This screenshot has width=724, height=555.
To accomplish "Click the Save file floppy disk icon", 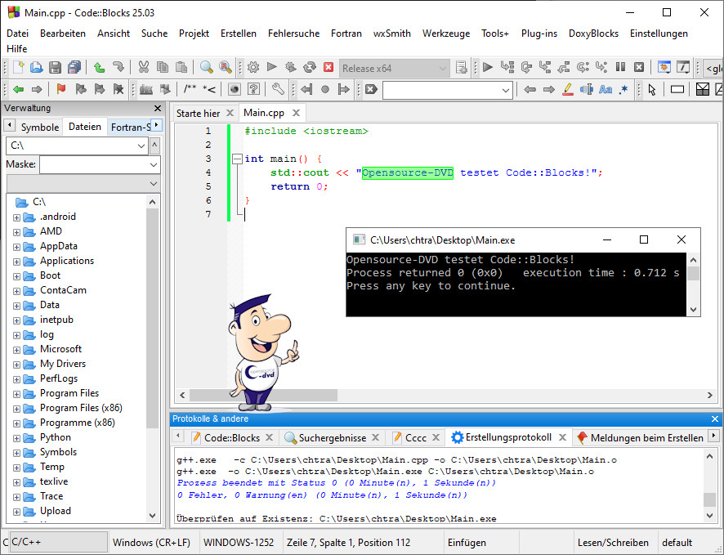I will [x=56, y=68].
